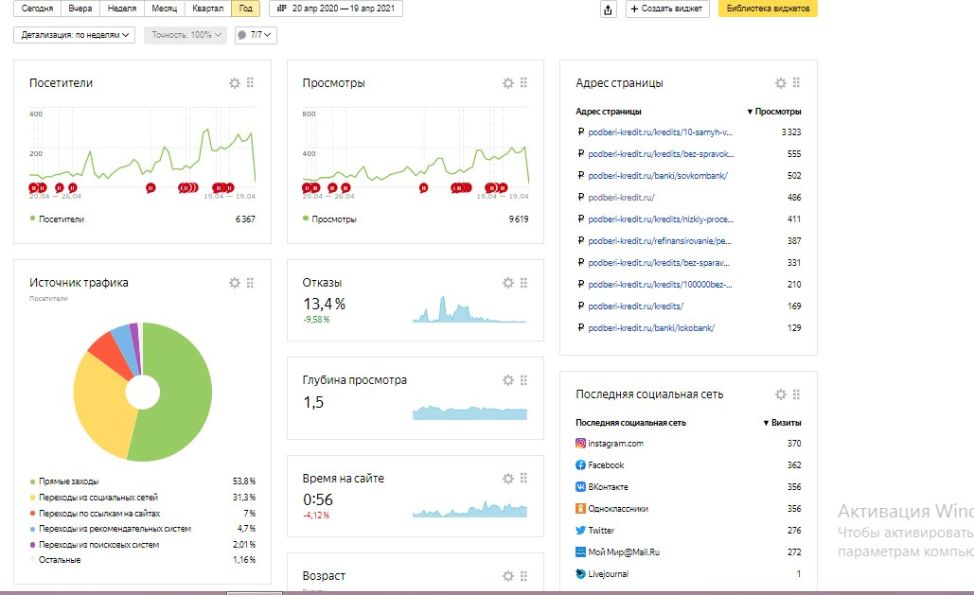
Task: Select Месяц period tab
Action: click(x=164, y=9)
